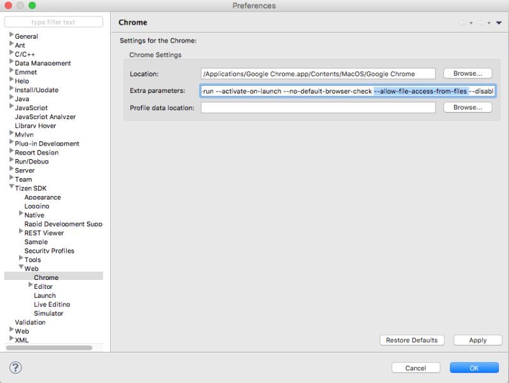The height and width of the screenshot is (383, 509).
Task: Collapse the Tizen SDK node
Action: (x=11, y=186)
